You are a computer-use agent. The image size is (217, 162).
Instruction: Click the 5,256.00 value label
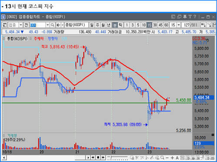pyautogui.click(x=184, y=130)
